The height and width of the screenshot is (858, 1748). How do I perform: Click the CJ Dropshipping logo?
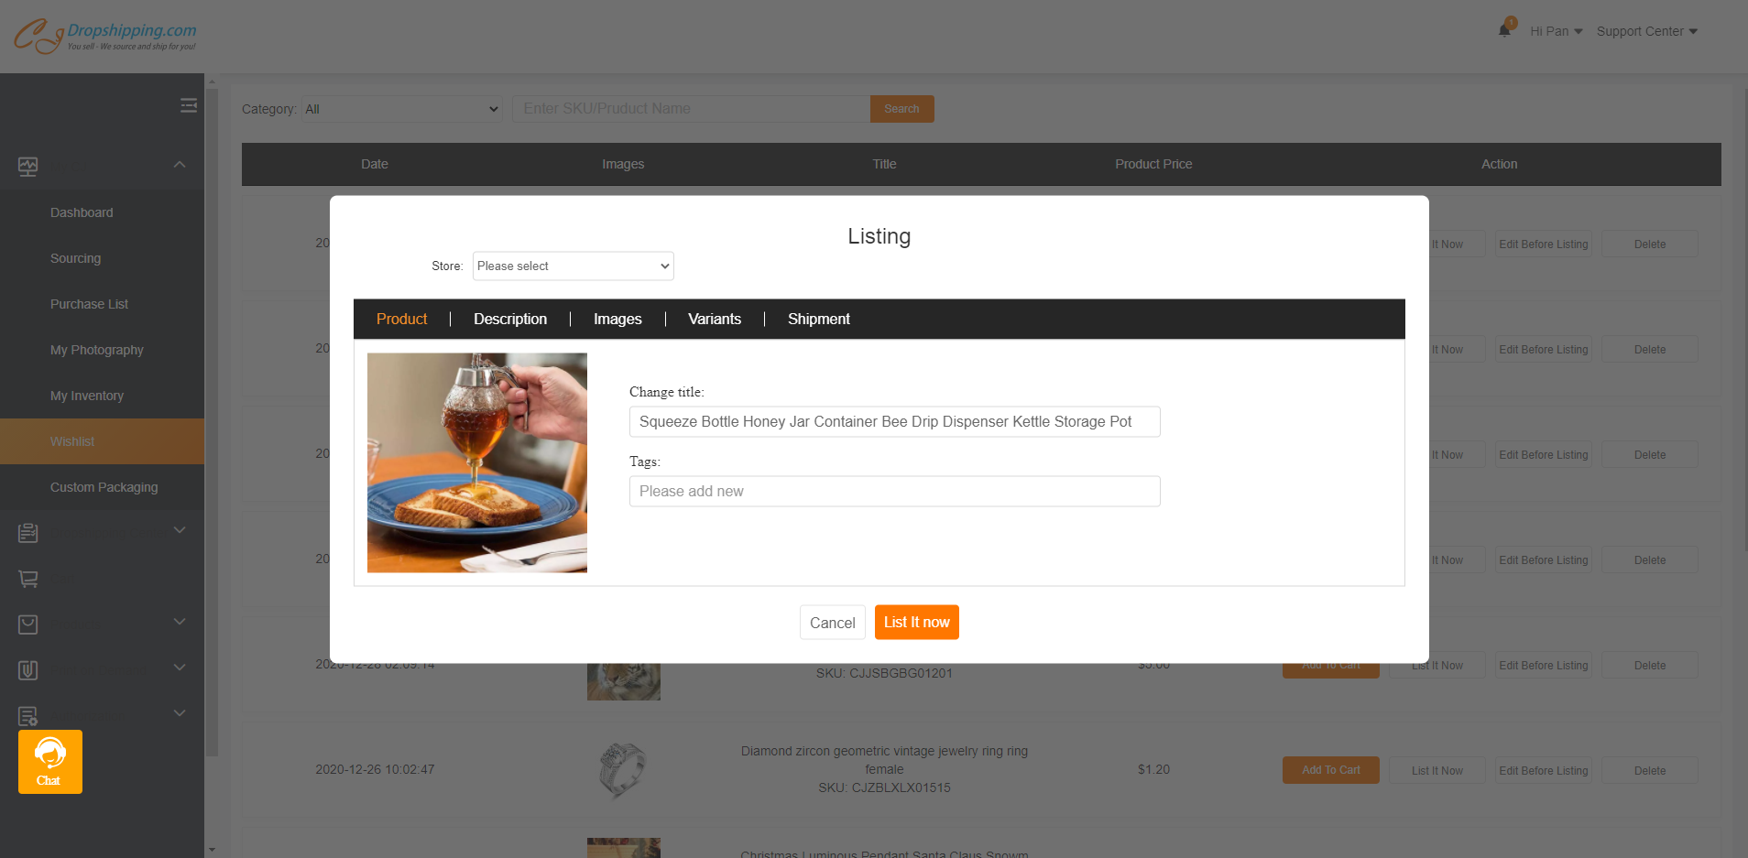(105, 36)
